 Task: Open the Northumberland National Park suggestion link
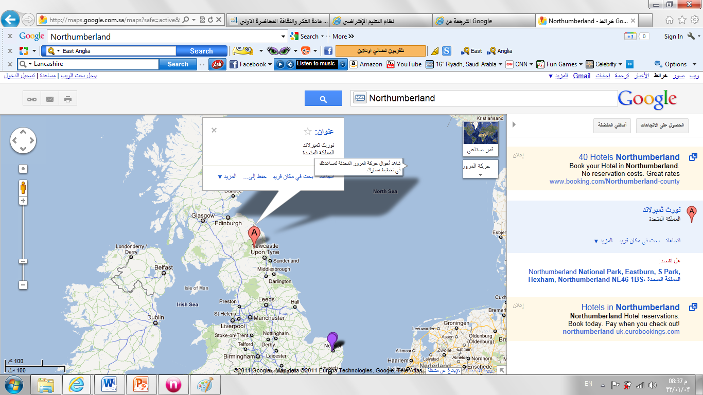(604, 276)
